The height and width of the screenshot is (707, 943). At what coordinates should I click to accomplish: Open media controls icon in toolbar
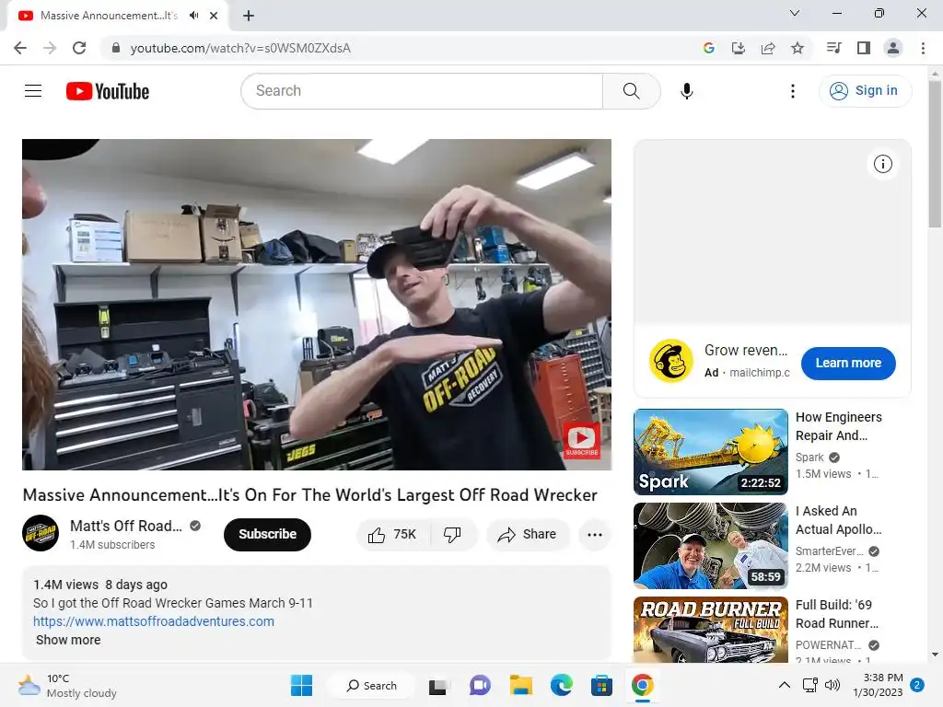click(834, 48)
